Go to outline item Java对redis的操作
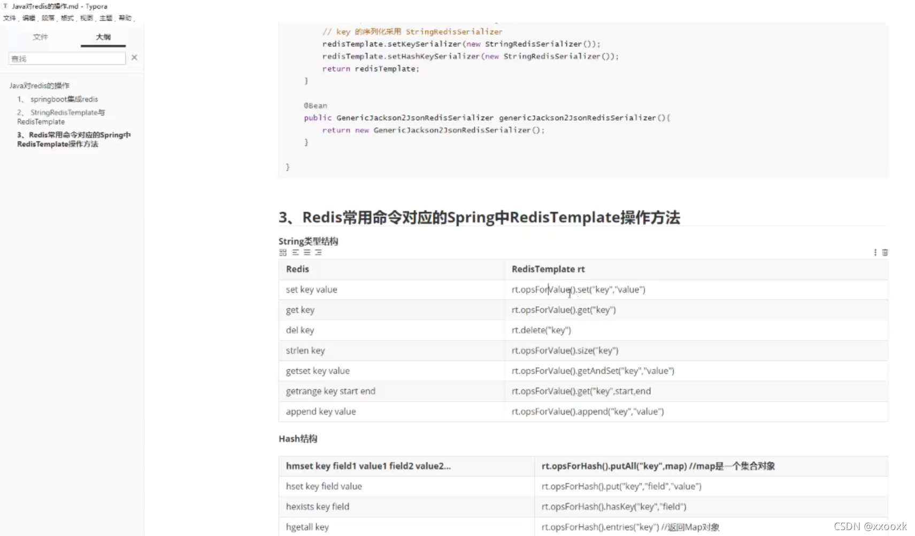The height and width of the screenshot is (536, 915). (x=40, y=86)
